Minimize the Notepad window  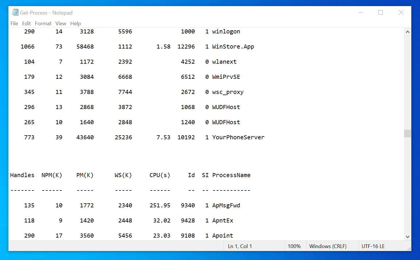click(x=361, y=13)
